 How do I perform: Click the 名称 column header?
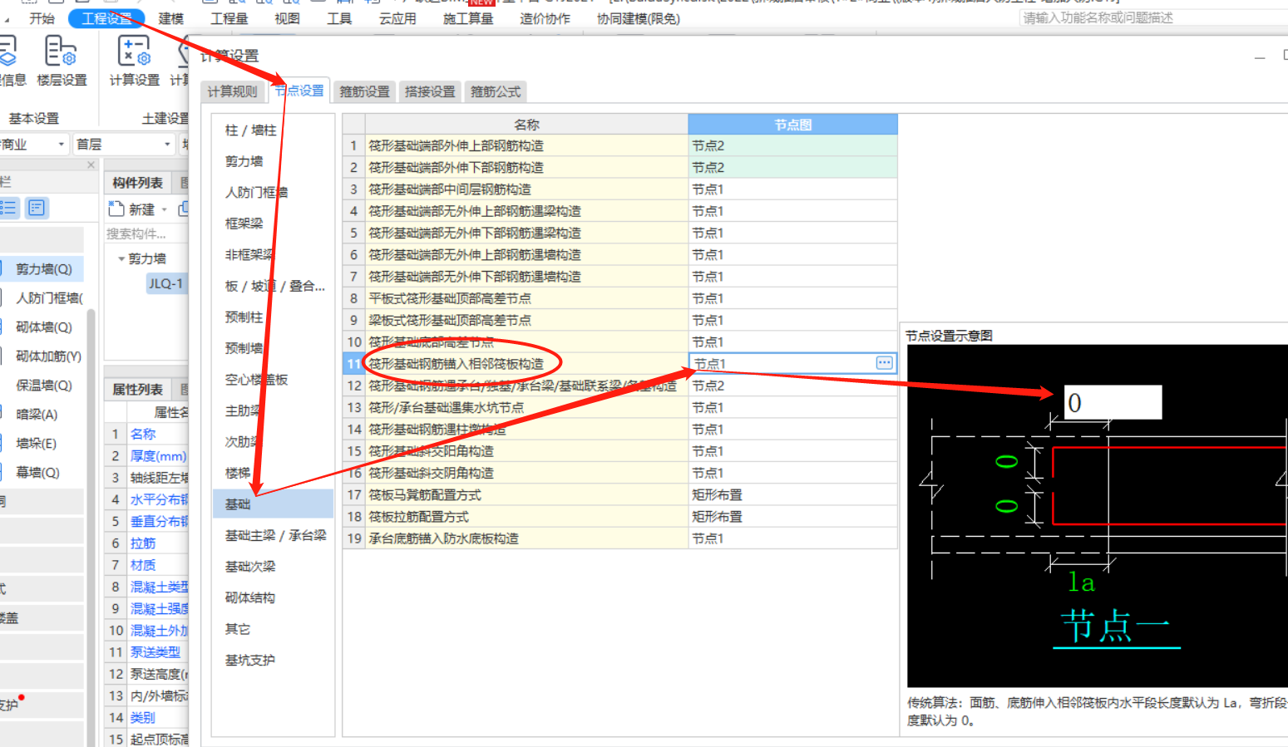point(526,125)
